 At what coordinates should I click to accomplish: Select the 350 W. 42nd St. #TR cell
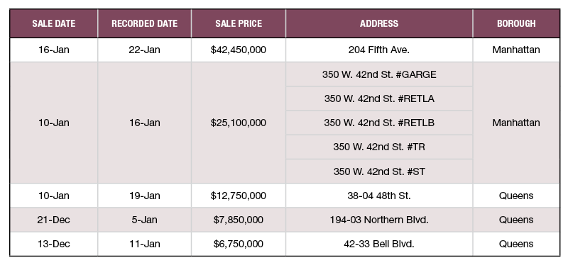coord(379,147)
